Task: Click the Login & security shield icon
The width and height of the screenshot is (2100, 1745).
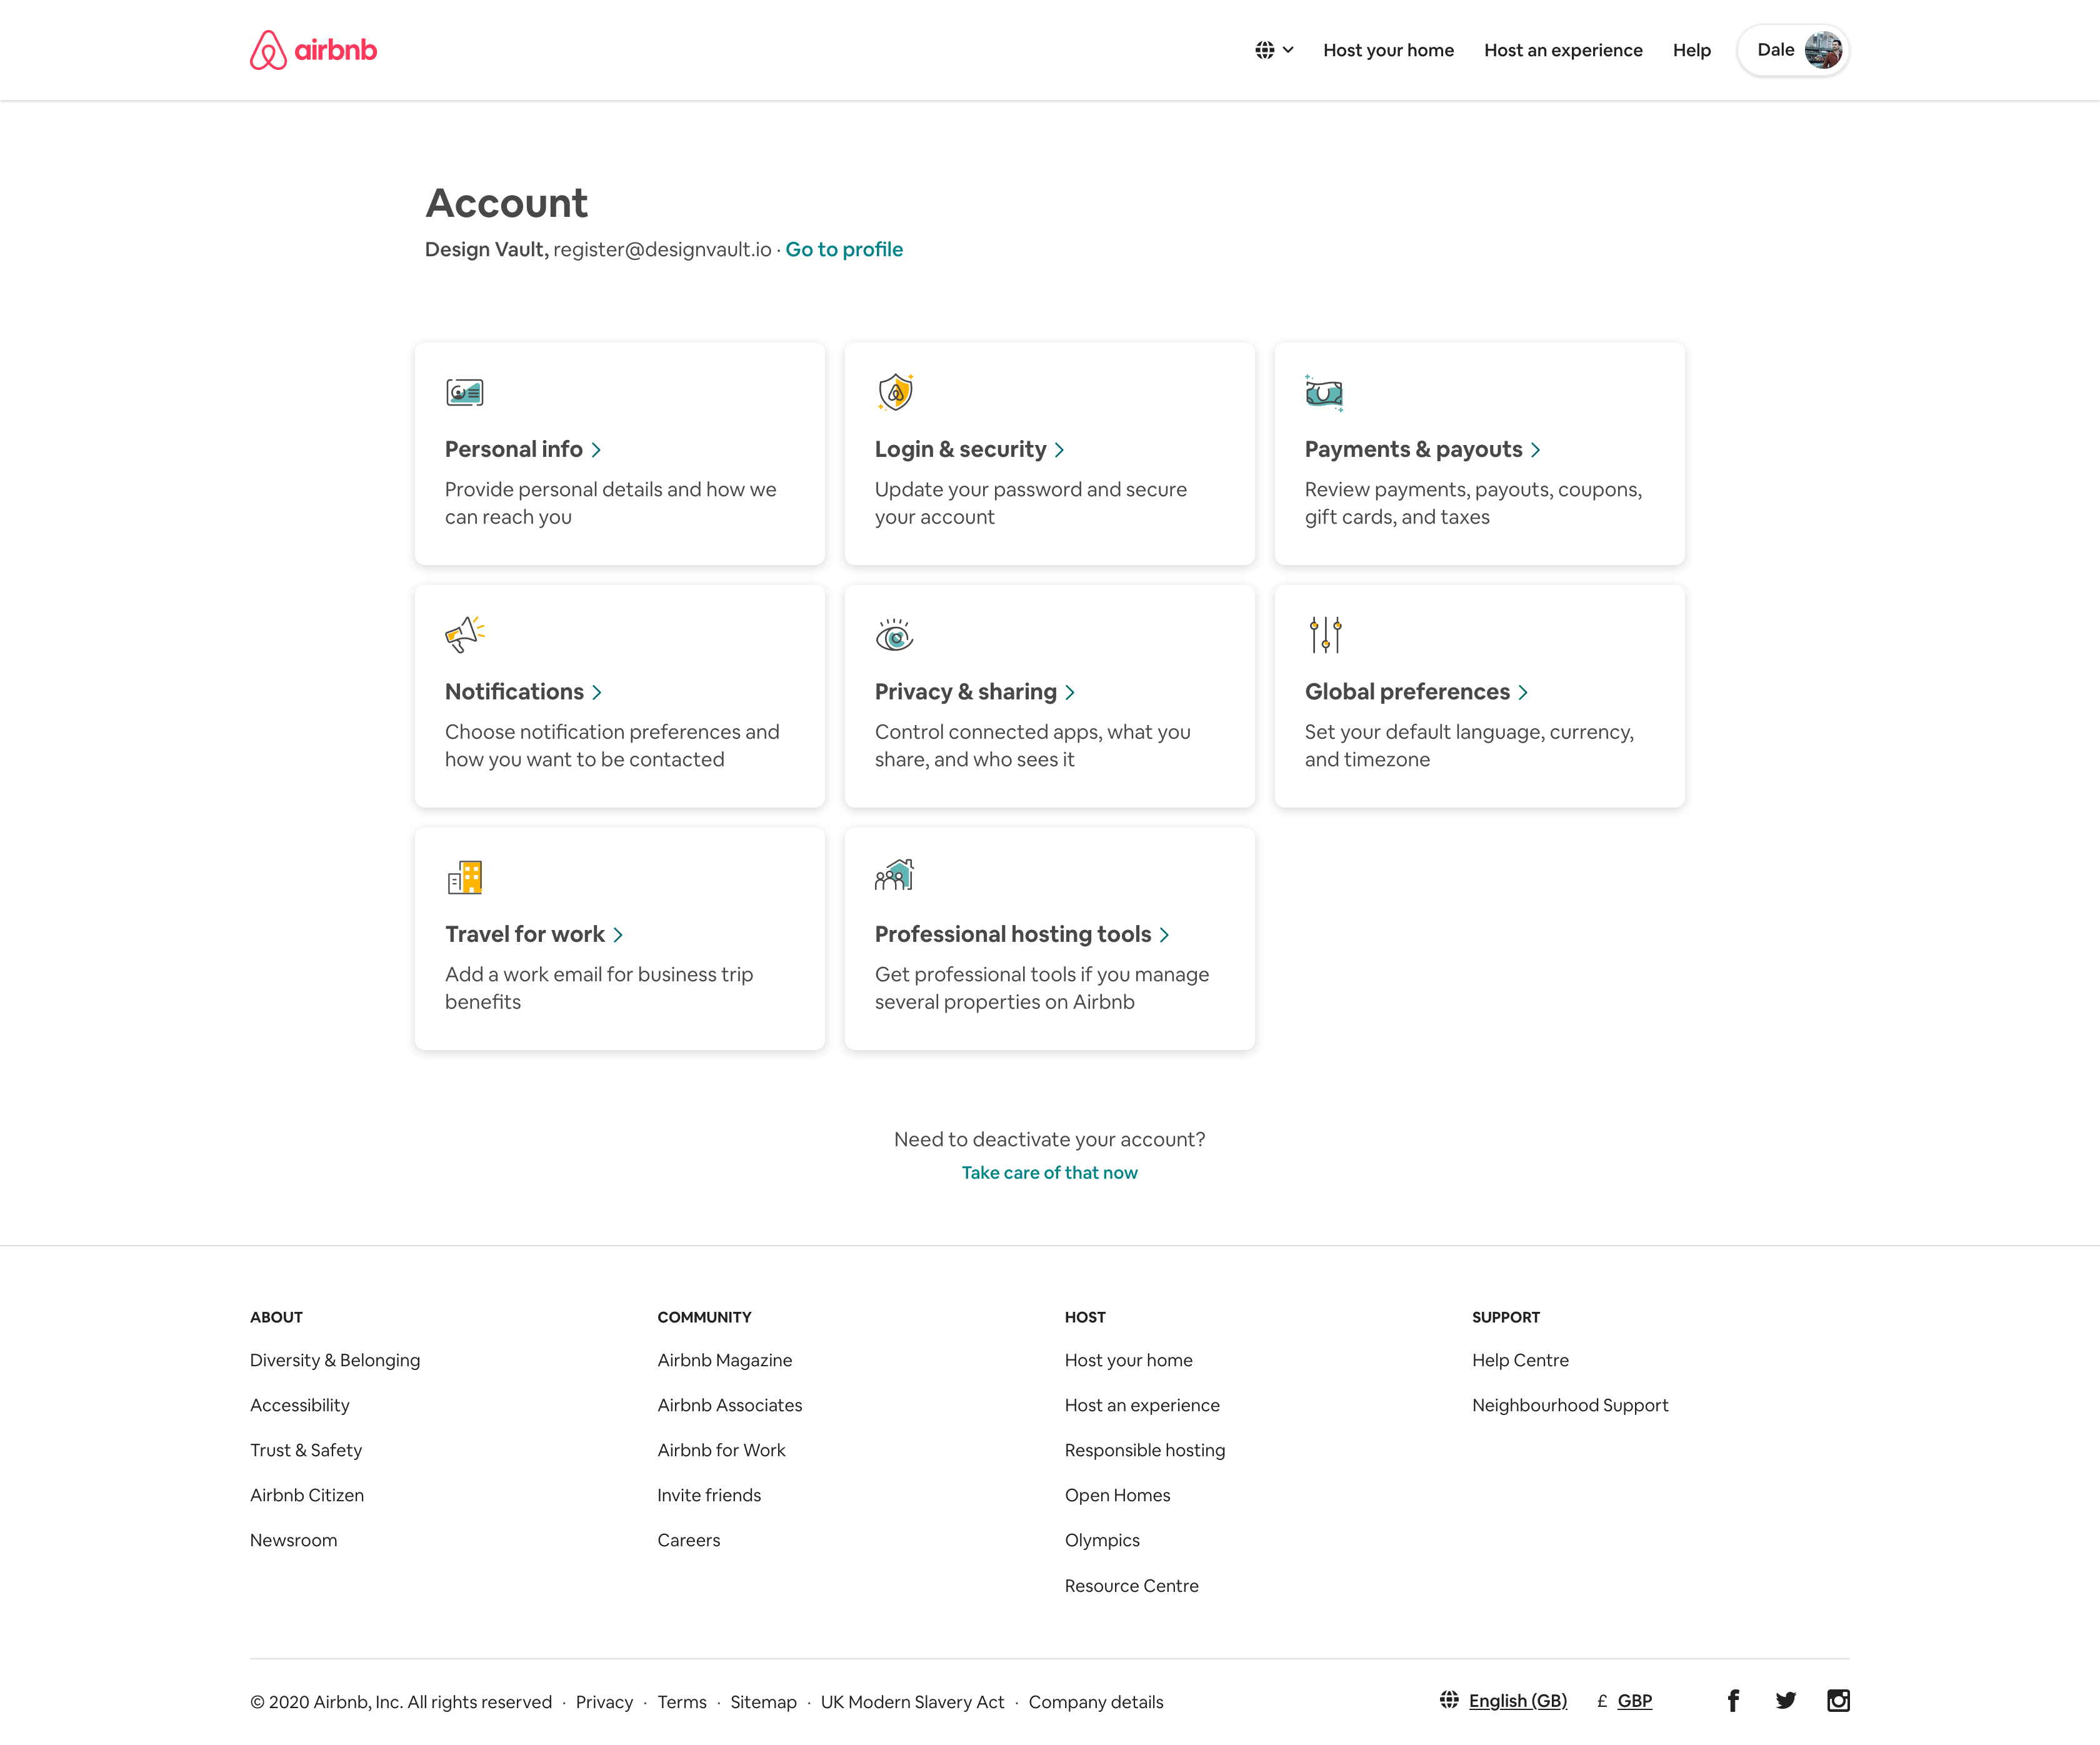Action: [895, 392]
